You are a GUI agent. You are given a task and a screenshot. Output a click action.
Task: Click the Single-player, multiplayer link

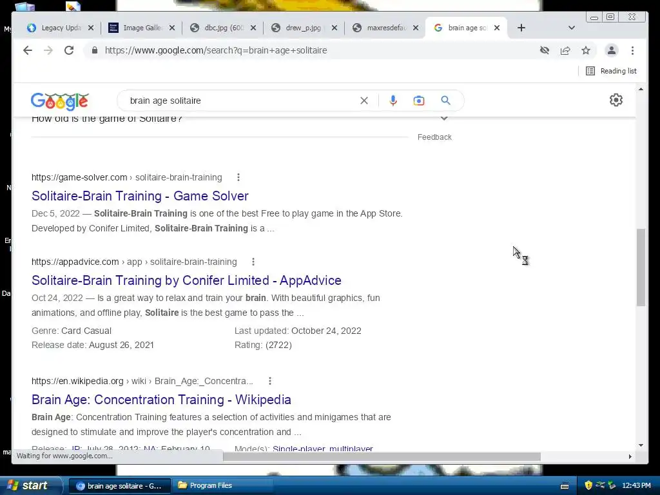tap(323, 449)
